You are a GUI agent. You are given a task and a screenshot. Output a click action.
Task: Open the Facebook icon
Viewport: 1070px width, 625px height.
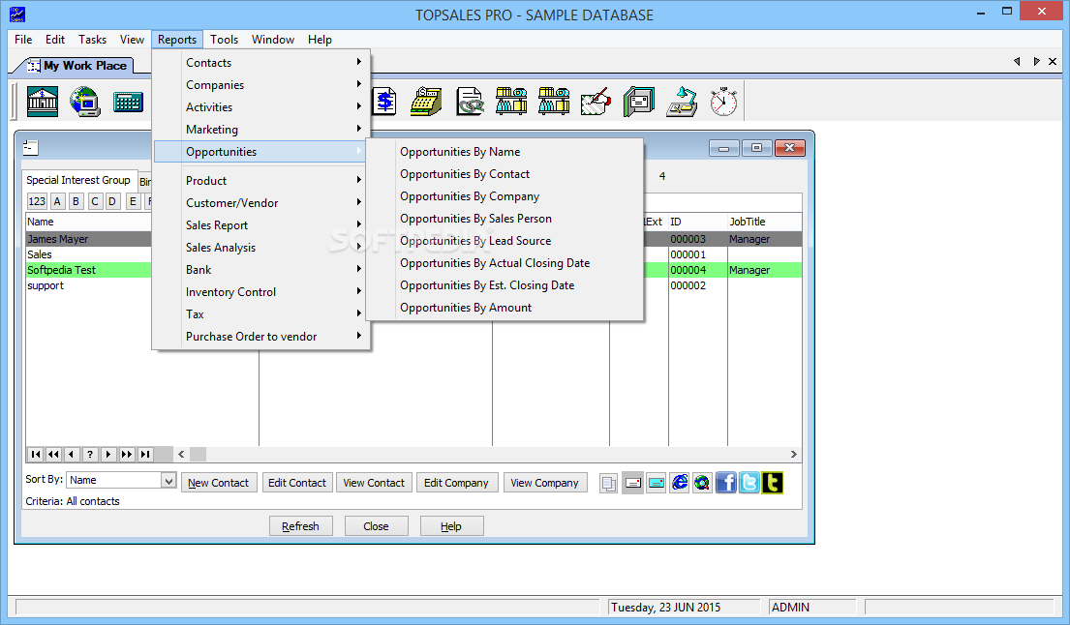725,483
